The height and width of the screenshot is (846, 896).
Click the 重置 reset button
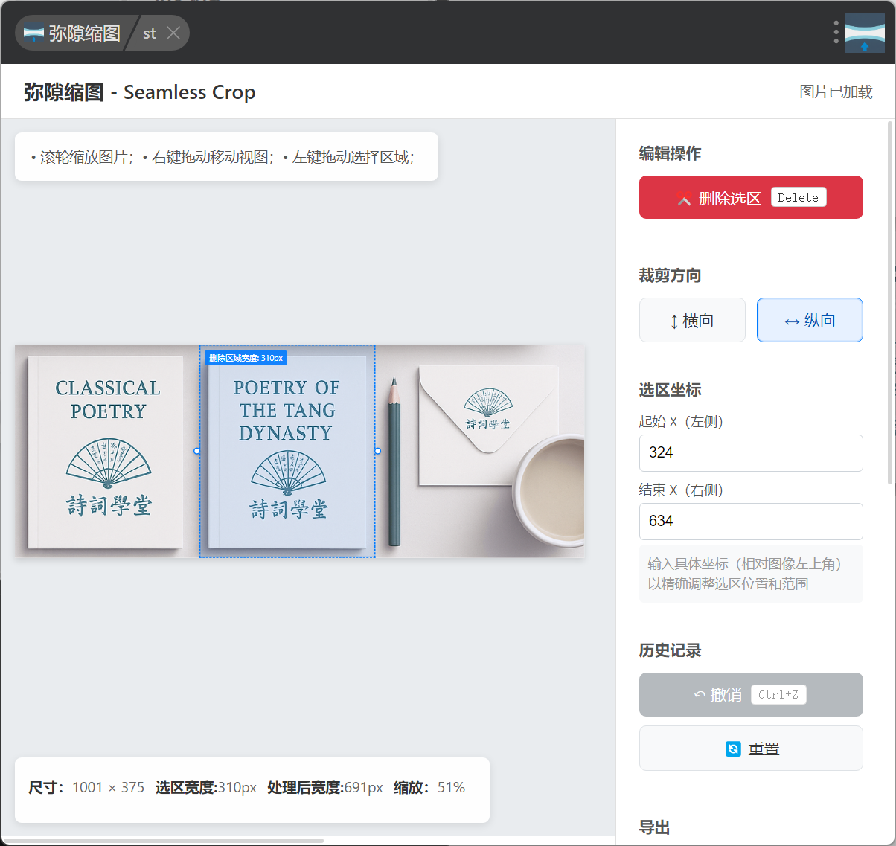750,749
